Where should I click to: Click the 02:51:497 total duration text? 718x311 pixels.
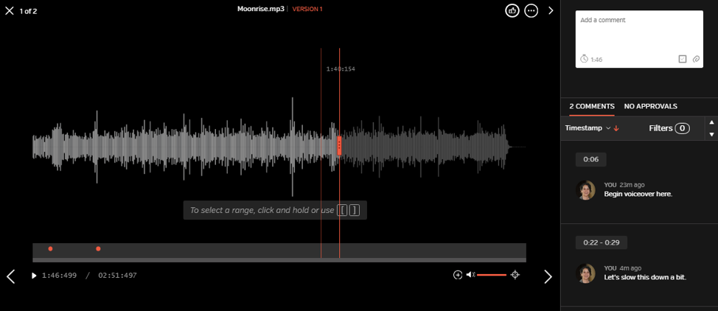point(117,276)
